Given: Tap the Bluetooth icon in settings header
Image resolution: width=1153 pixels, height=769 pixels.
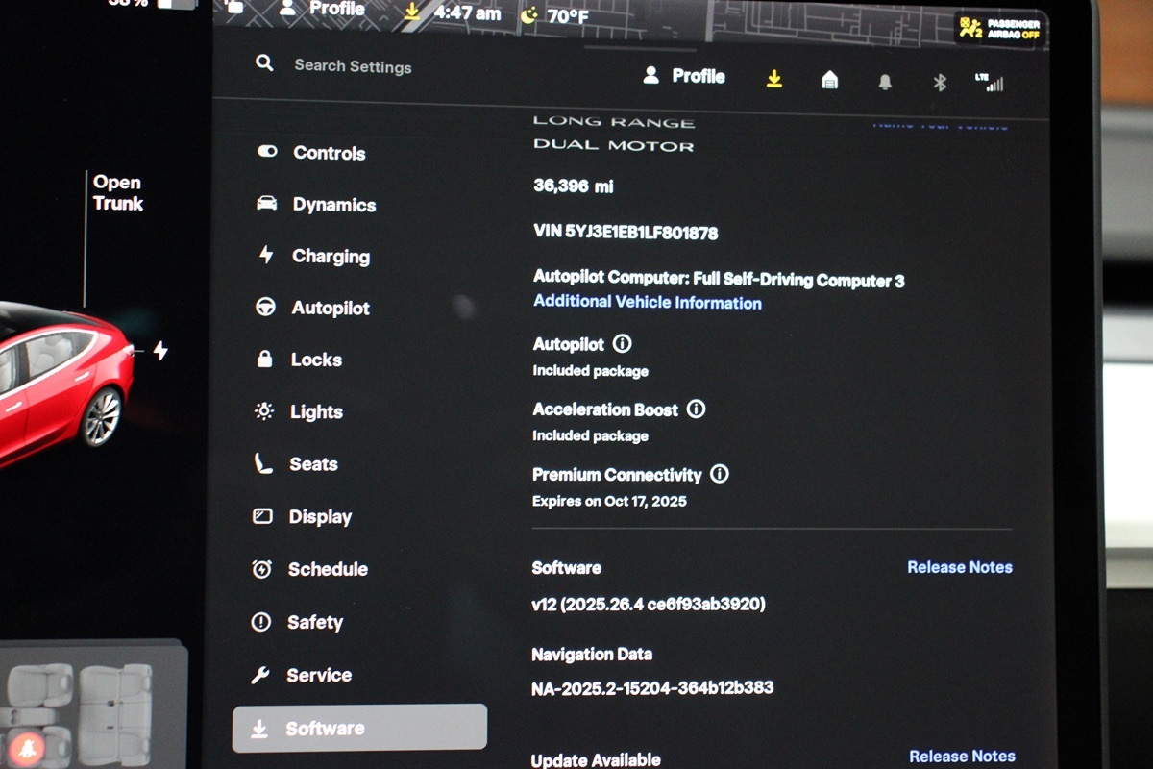Looking at the screenshot, I should tap(940, 83).
